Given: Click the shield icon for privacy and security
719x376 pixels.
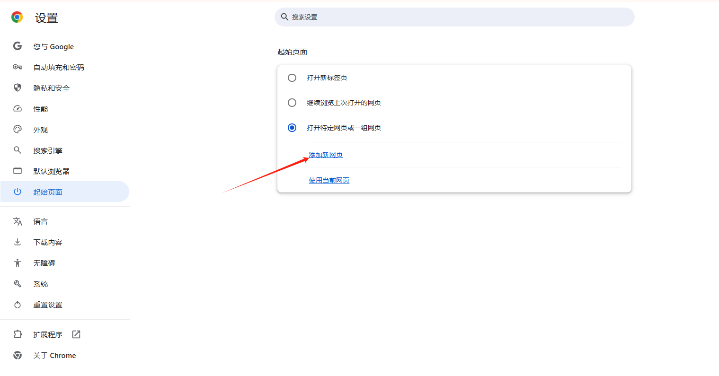Looking at the screenshot, I should [x=18, y=87].
